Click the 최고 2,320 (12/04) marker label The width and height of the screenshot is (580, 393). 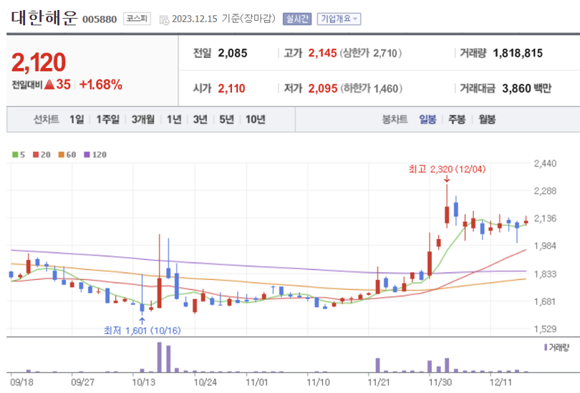tap(447, 170)
